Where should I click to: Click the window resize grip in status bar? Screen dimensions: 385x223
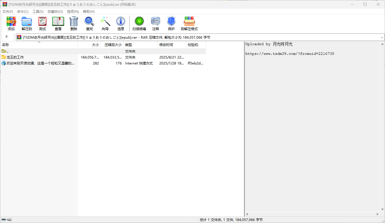coord(383,221)
